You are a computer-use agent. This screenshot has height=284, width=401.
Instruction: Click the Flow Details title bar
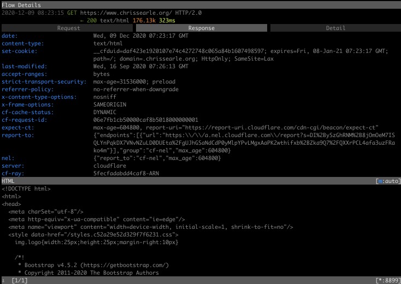[x=22, y=4]
